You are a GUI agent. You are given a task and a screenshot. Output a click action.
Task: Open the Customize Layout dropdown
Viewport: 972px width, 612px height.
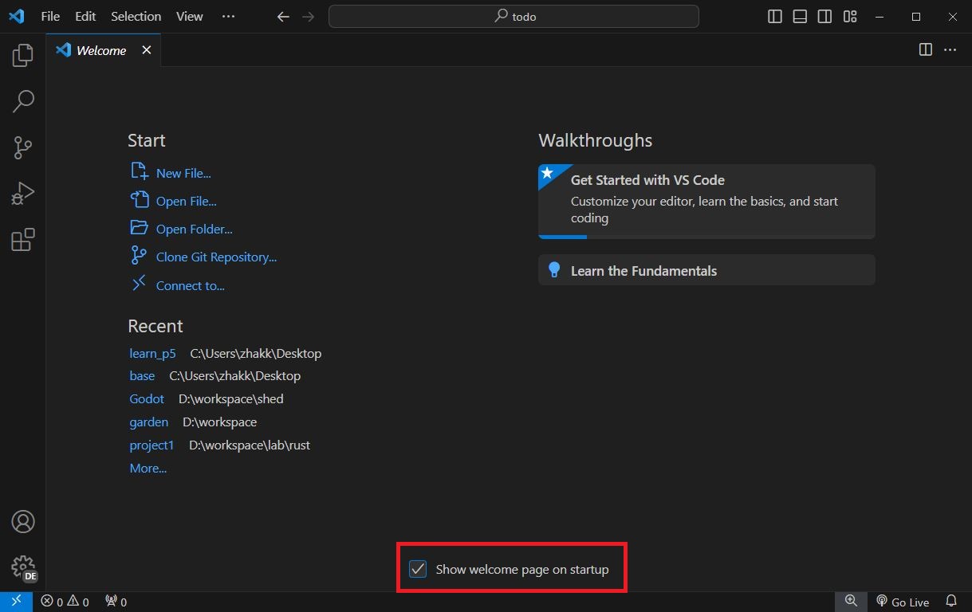pyautogui.click(x=850, y=15)
